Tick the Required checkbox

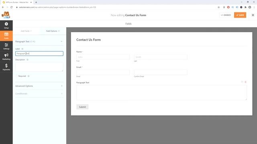[x=16, y=76]
